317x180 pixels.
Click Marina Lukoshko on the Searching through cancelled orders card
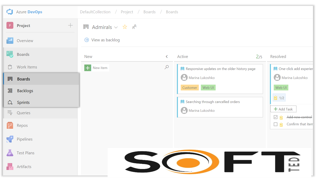[x=202, y=110]
